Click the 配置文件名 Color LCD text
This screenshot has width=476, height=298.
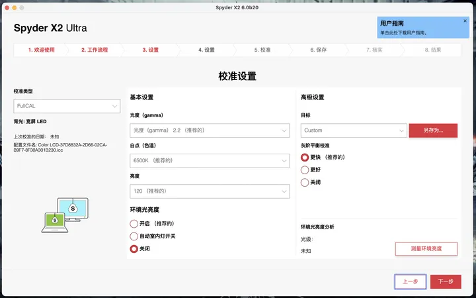click(x=60, y=148)
